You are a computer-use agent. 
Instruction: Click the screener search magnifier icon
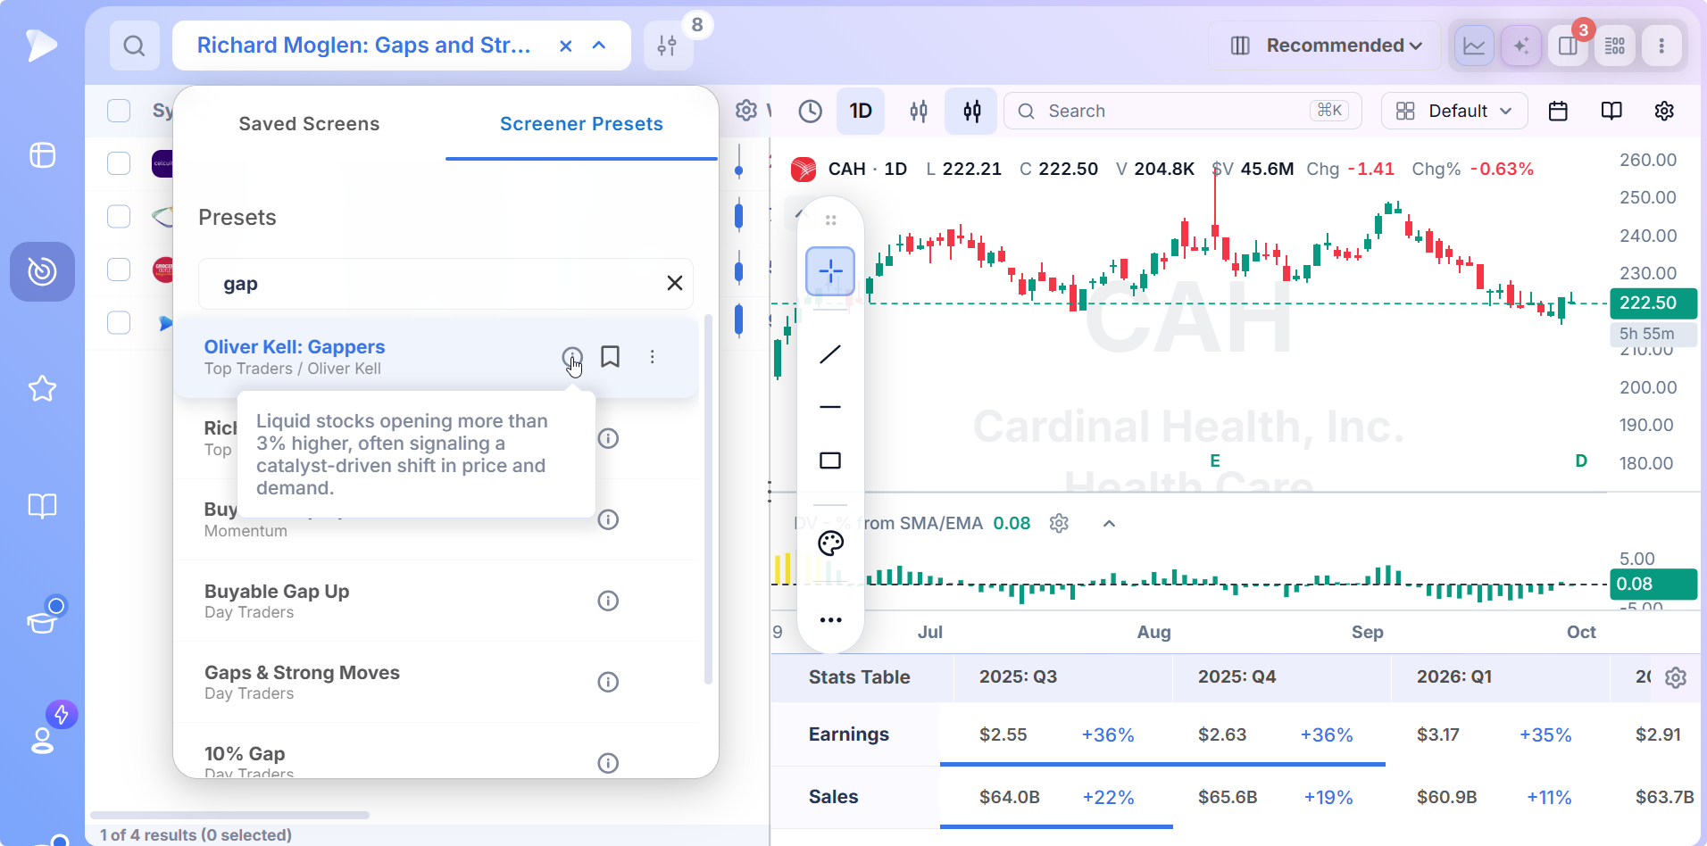point(134,46)
